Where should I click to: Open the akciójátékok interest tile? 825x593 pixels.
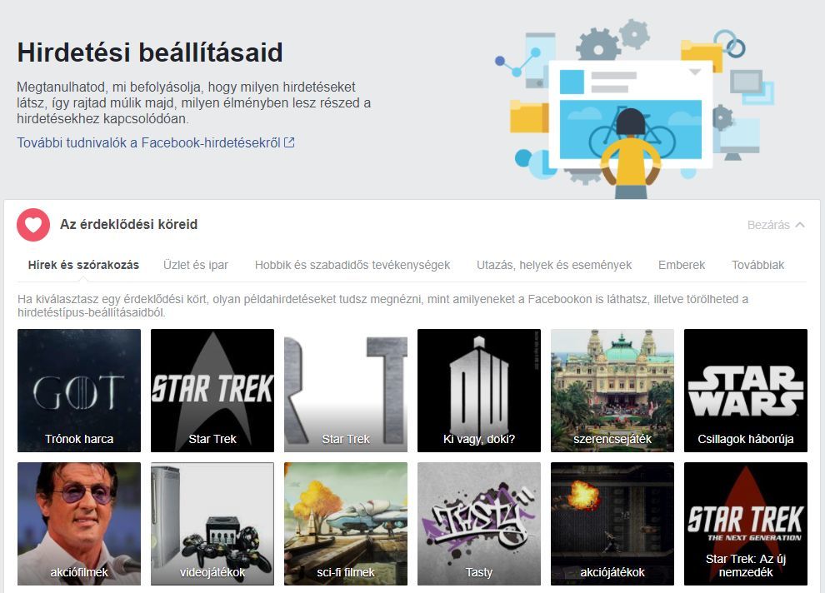pos(612,524)
